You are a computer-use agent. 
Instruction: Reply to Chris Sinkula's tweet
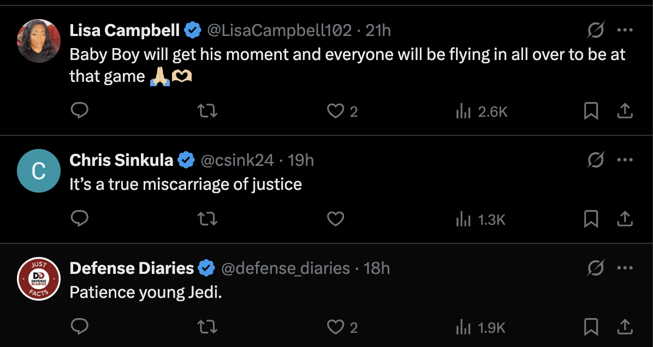pyautogui.click(x=80, y=219)
